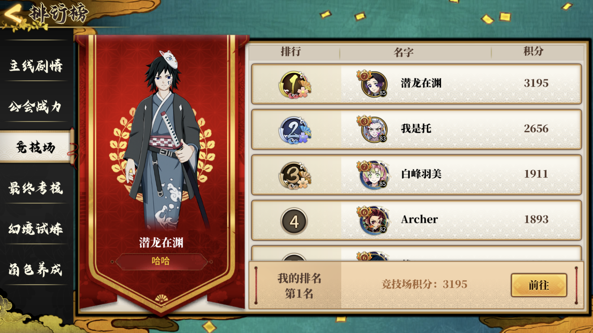The width and height of the screenshot is (593, 333).
Task: Switch to the 幻境试炼 tab
Action: point(36,229)
